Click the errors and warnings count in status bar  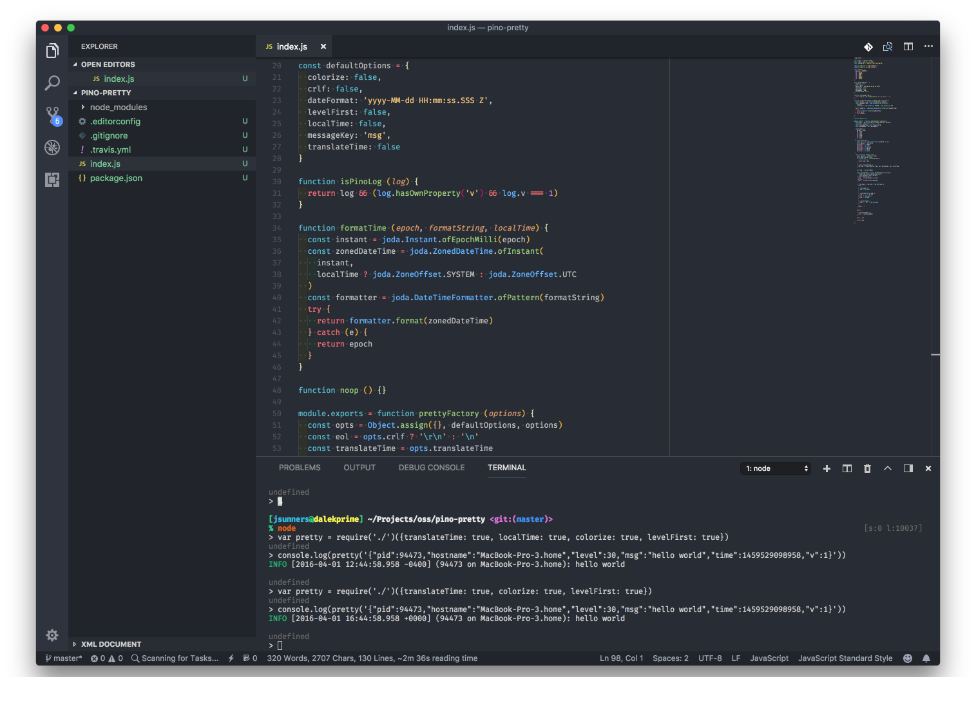[x=107, y=658]
